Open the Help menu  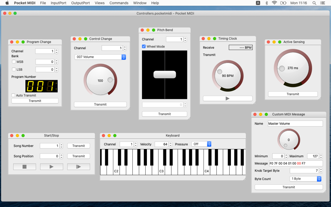point(155,3)
